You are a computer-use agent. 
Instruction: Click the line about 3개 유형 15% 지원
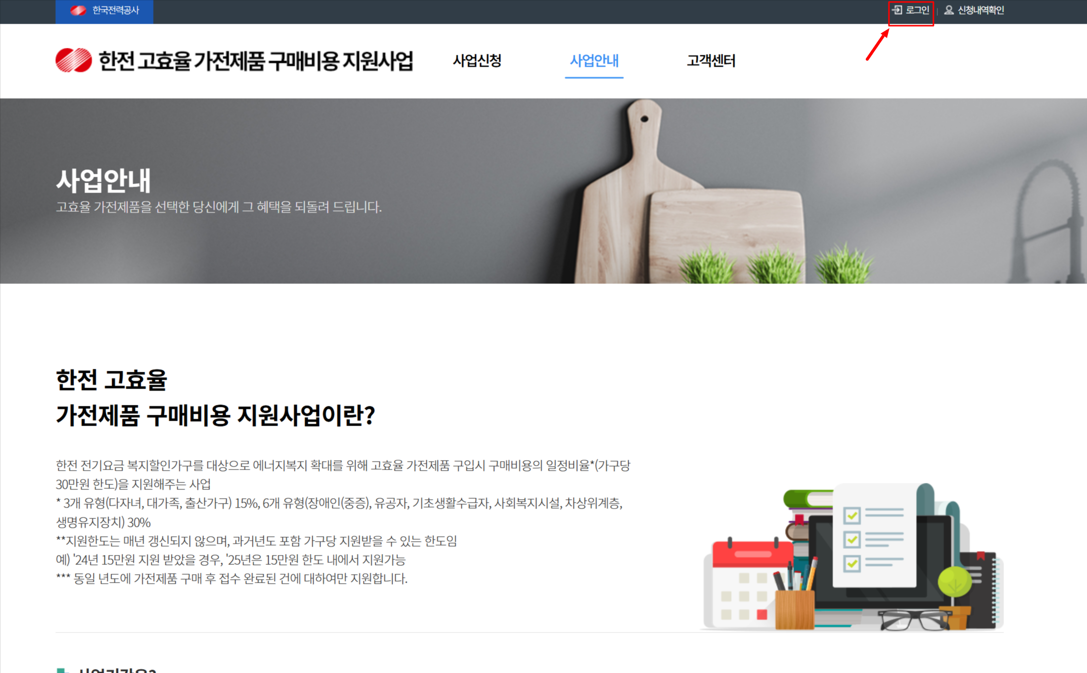[x=339, y=513]
